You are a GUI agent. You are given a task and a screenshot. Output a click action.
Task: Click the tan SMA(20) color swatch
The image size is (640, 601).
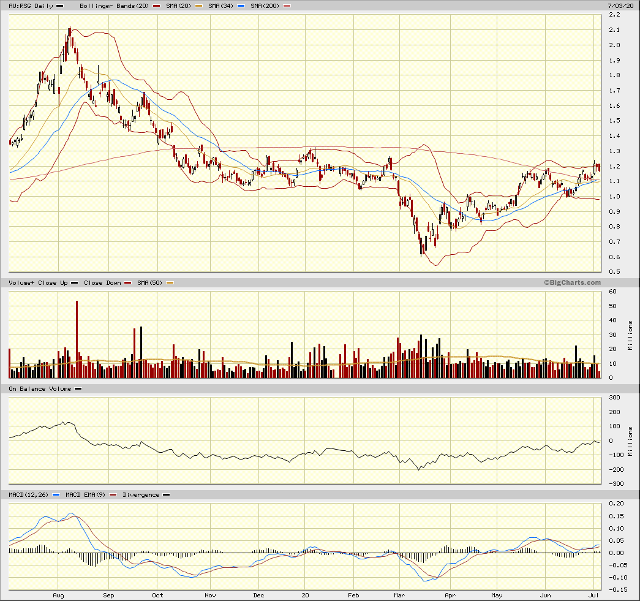[198, 6]
